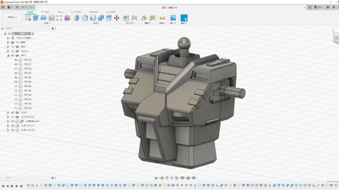Jump to timeline start button
The image size is (339, 190).
(x=3, y=186)
